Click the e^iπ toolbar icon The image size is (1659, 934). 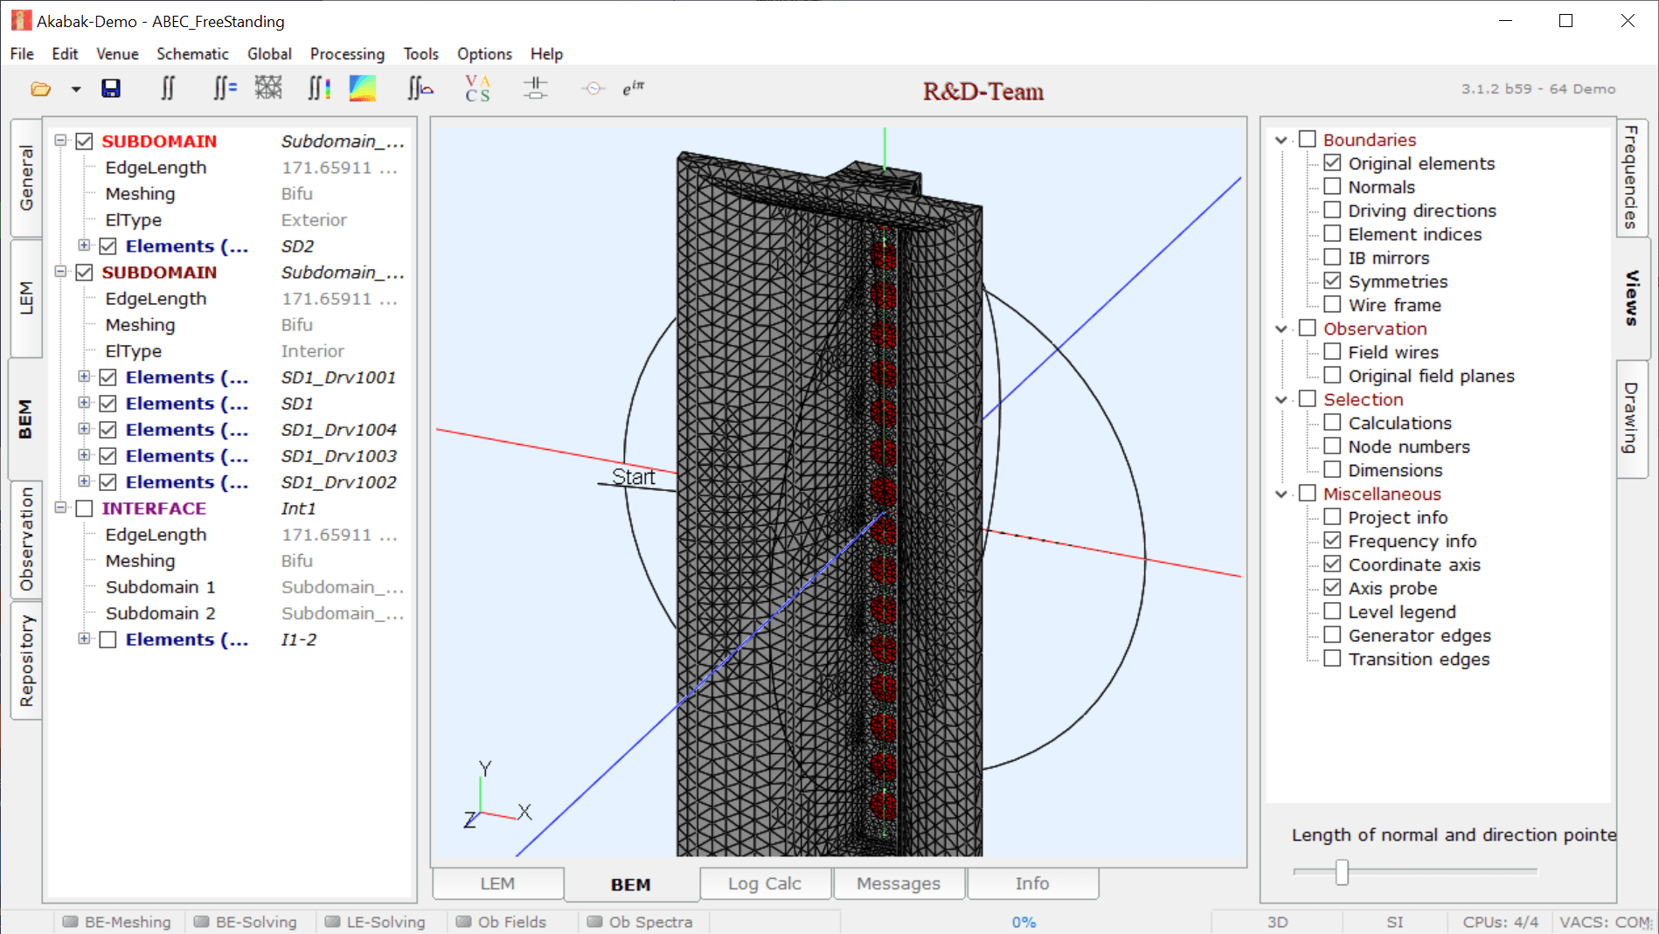click(634, 88)
